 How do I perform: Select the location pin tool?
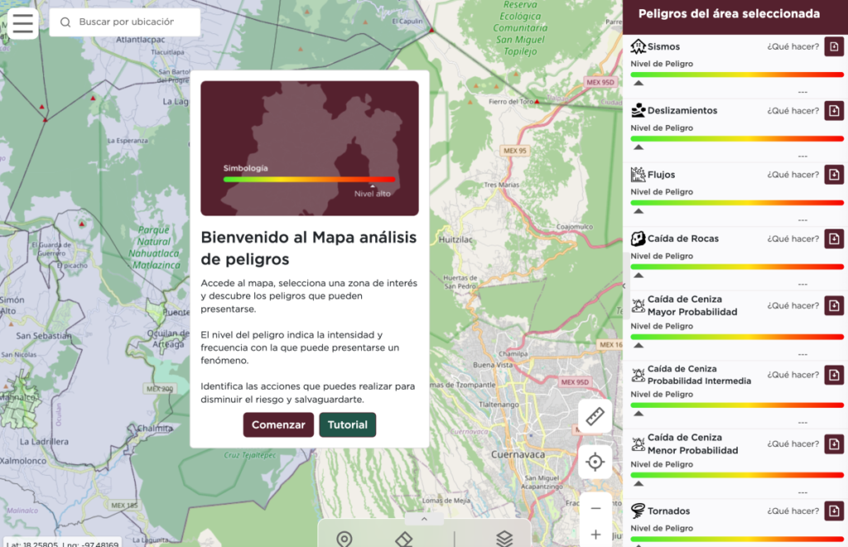tap(344, 538)
